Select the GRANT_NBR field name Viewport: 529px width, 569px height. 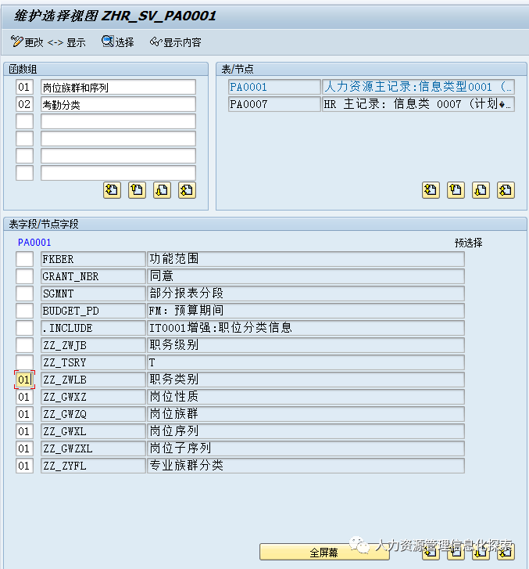coord(93,276)
